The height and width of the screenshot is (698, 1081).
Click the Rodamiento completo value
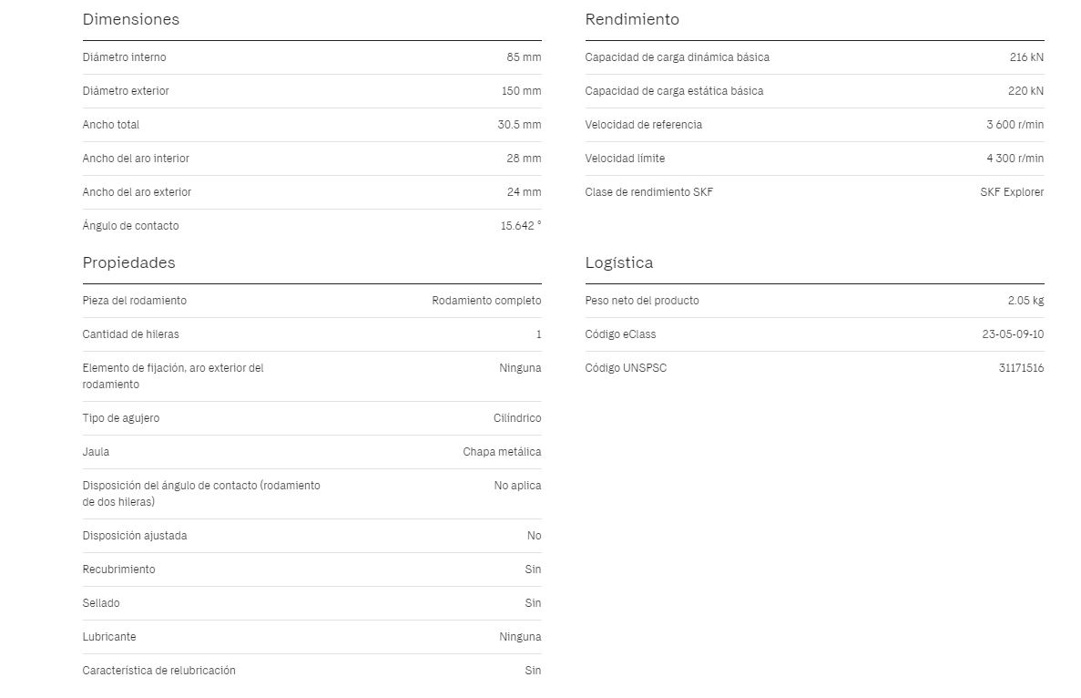pyautogui.click(x=486, y=301)
